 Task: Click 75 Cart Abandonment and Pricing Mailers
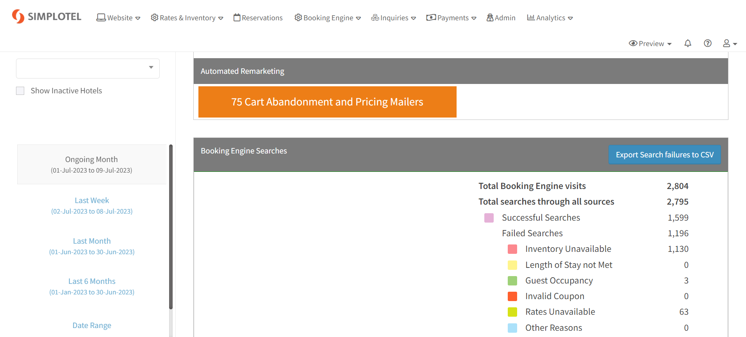click(x=327, y=102)
